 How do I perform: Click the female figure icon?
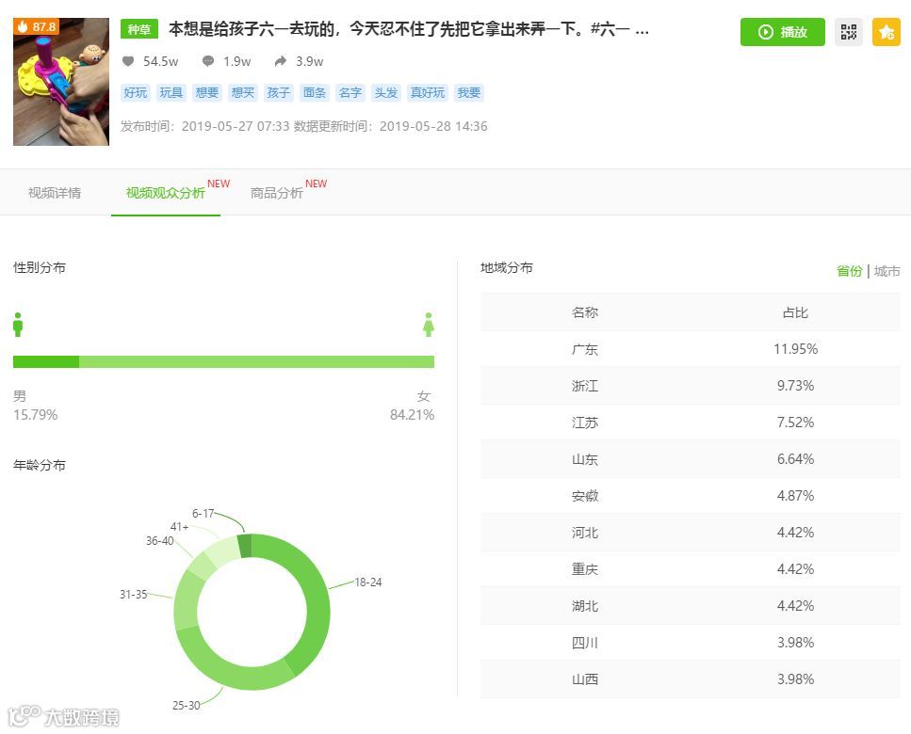429,325
